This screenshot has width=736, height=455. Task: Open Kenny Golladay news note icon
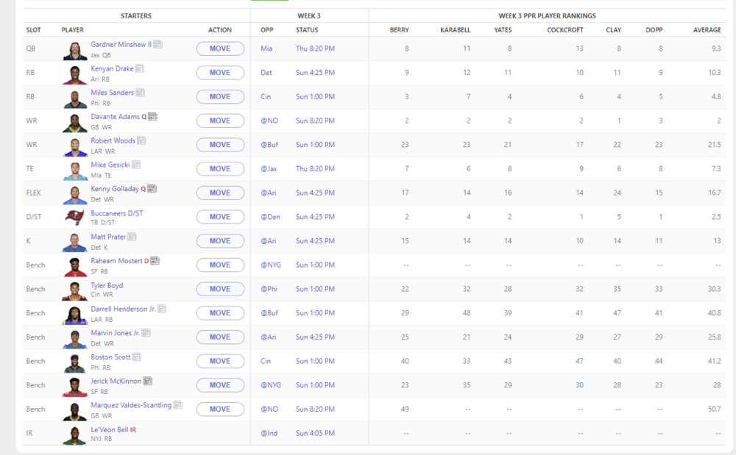tap(152, 188)
